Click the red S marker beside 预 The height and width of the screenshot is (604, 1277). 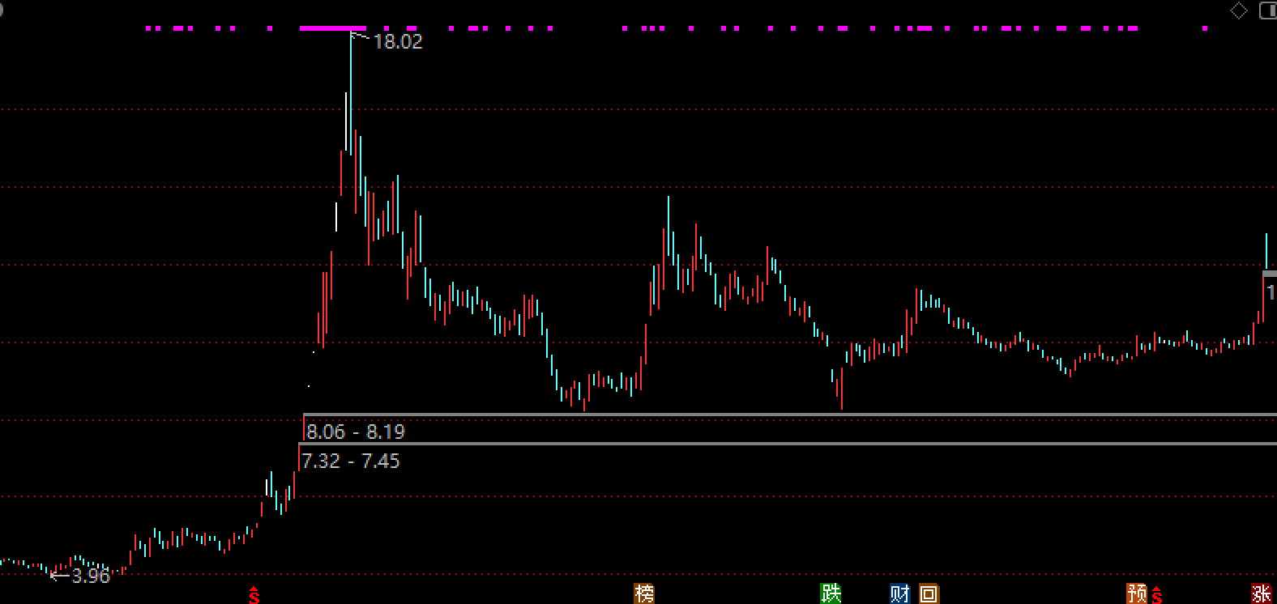click(x=1157, y=596)
